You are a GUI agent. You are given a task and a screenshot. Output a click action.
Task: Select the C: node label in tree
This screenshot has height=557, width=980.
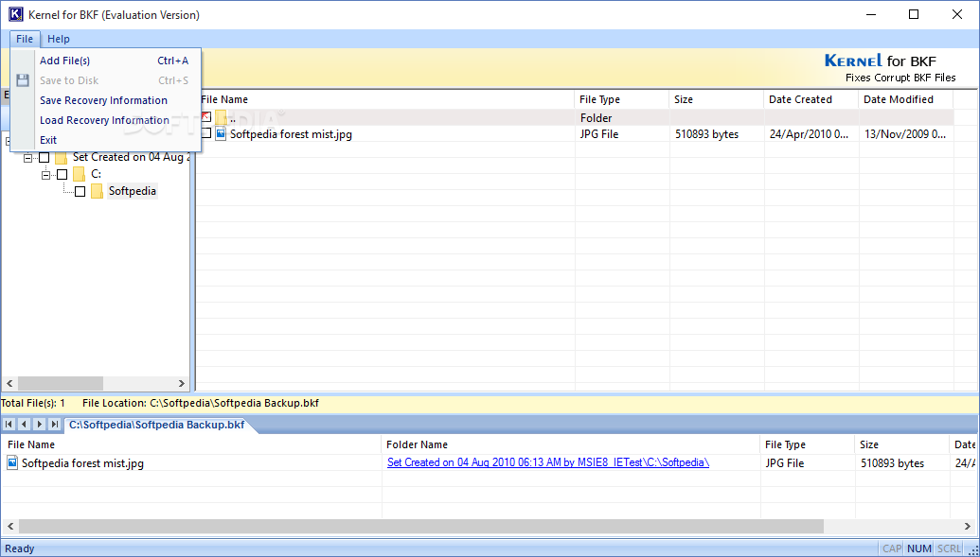[x=97, y=174]
